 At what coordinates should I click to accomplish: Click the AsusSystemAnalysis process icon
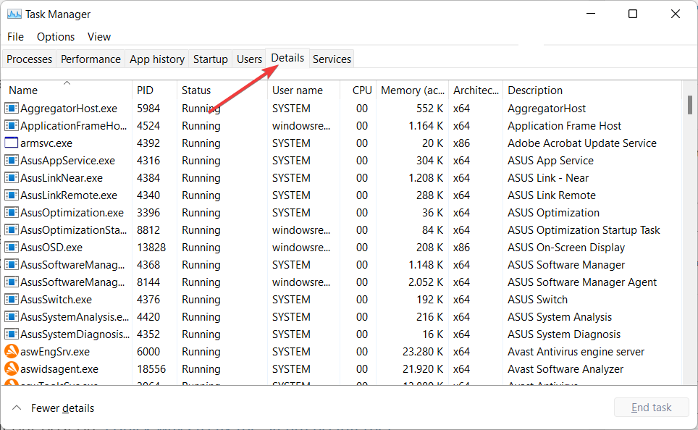point(12,316)
